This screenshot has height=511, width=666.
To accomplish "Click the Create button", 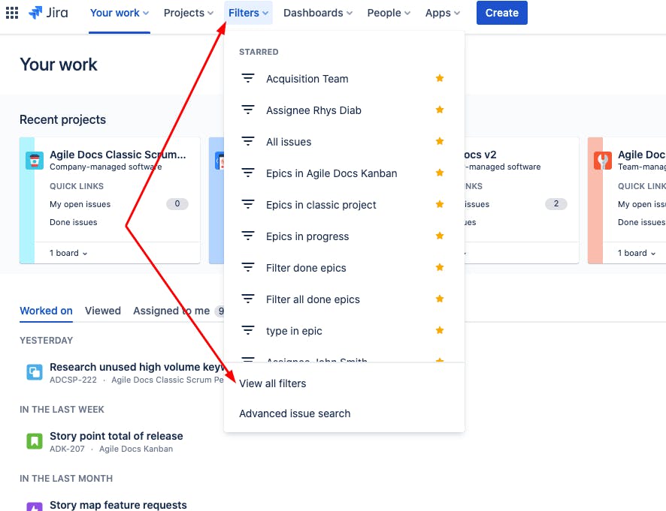I will [x=501, y=13].
